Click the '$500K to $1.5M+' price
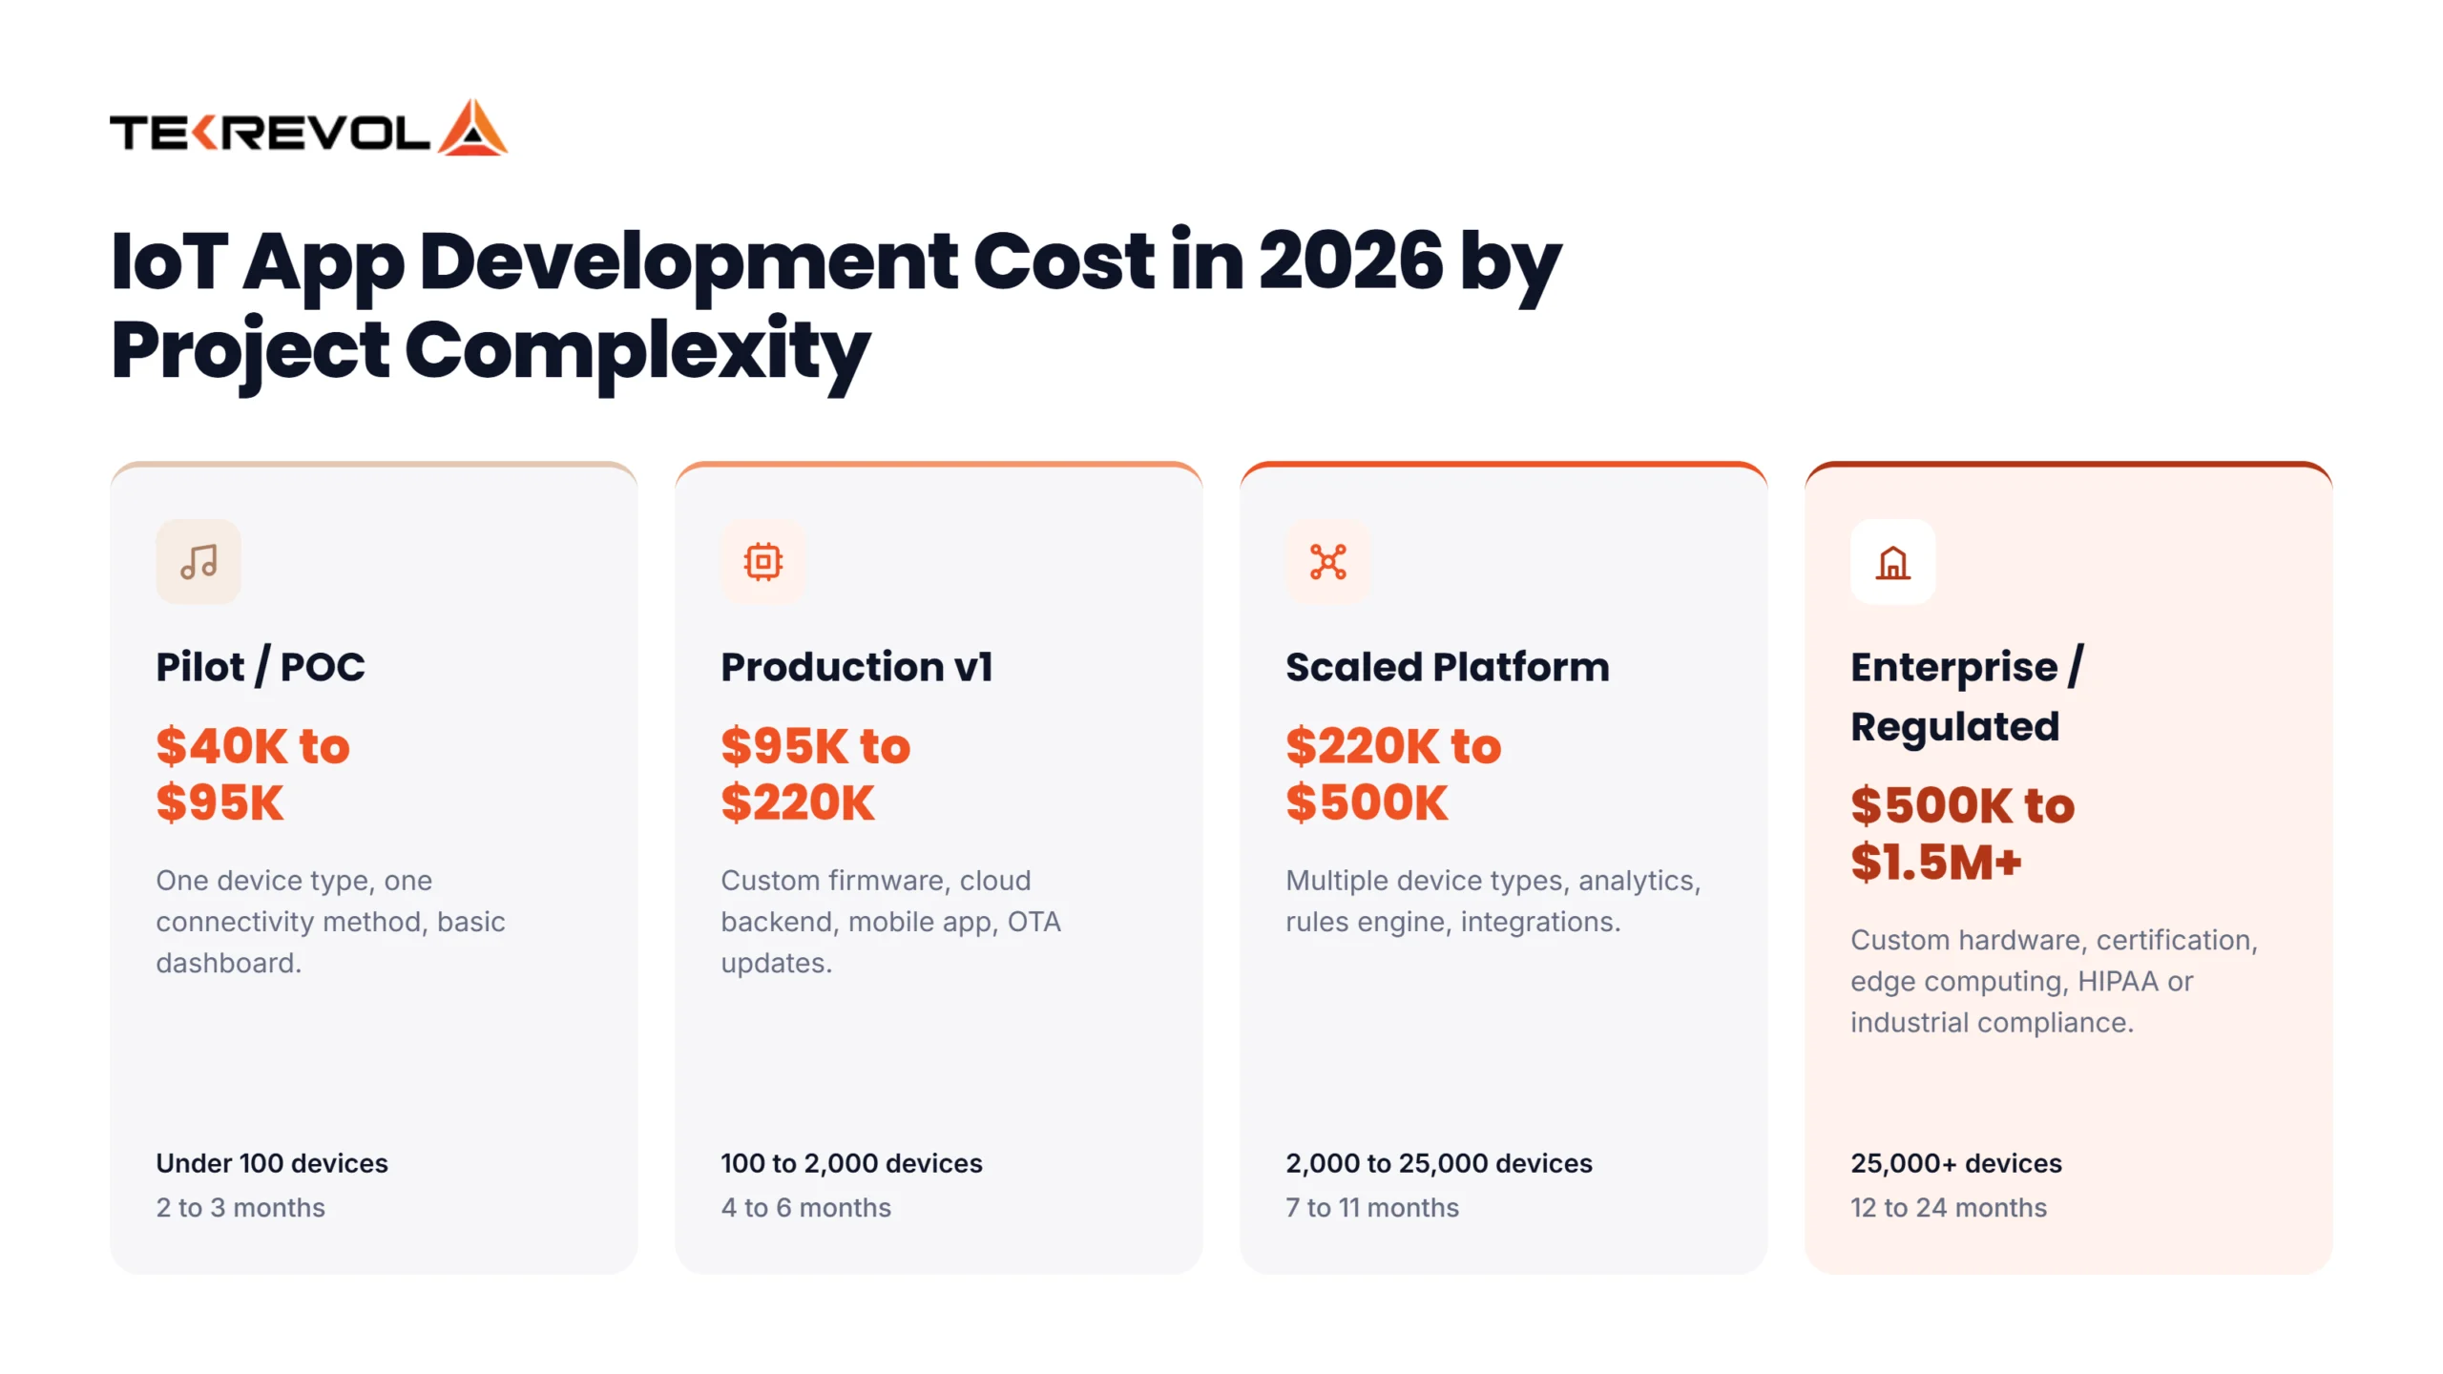The width and height of the screenshot is (2443, 1374). point(1963,833)
